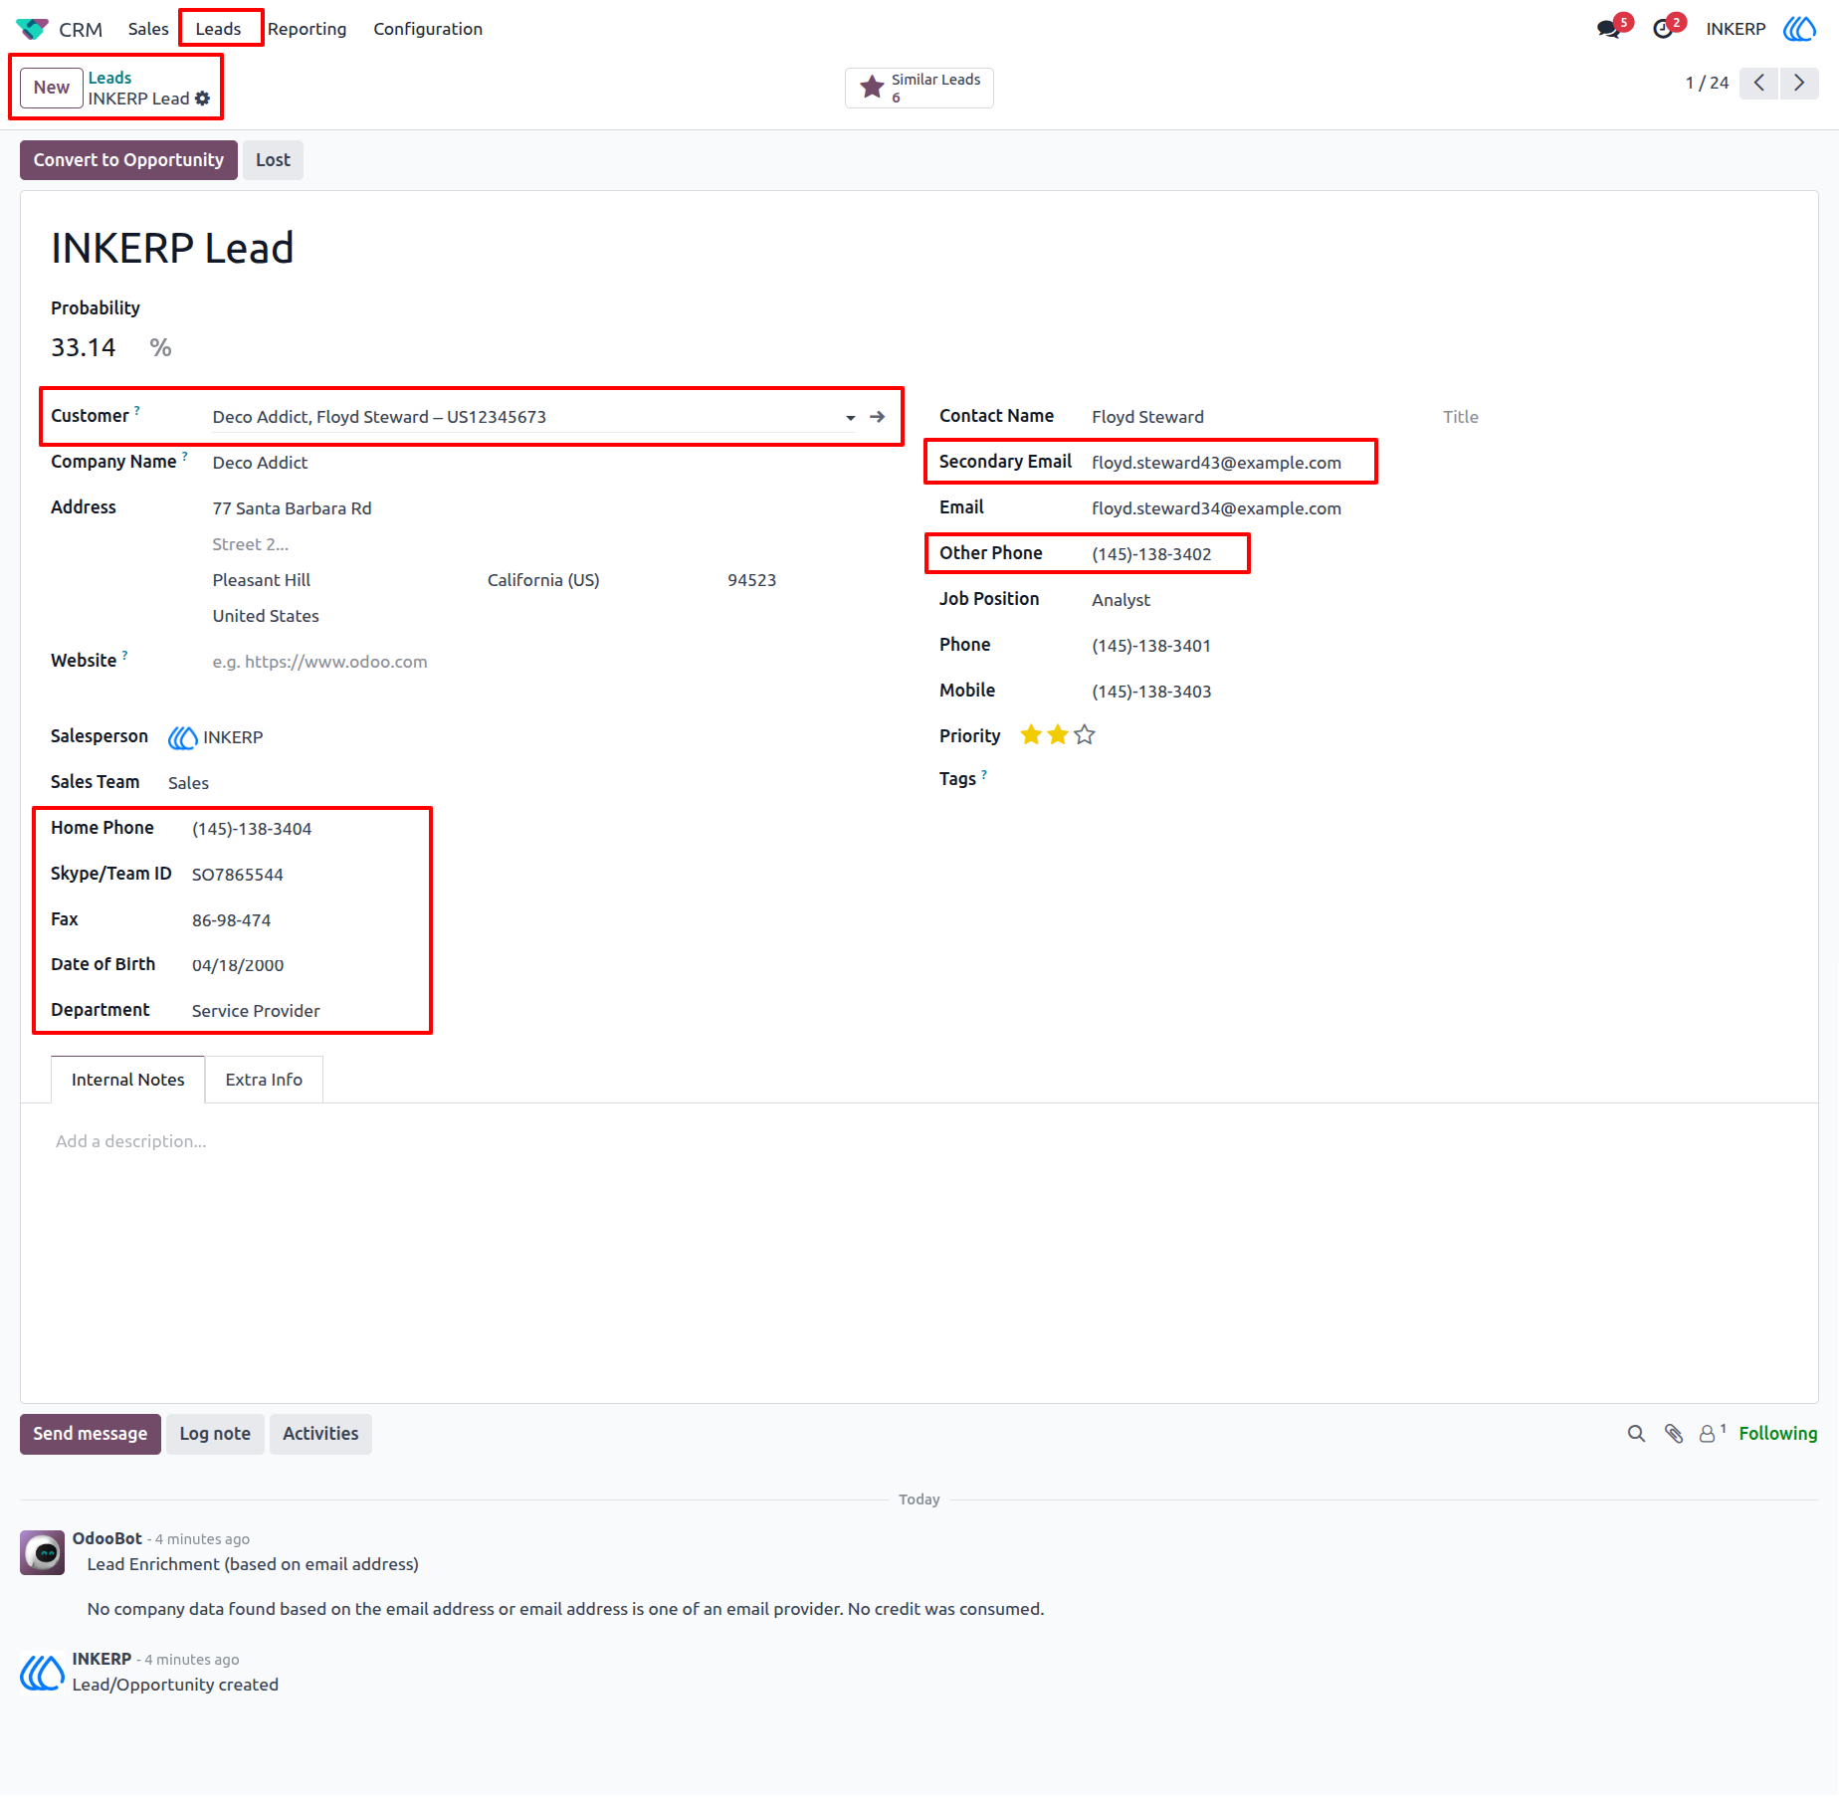Open customer record via arrow link
Viewport: 1839px width, 1797px height.
(x=878, y=417)
